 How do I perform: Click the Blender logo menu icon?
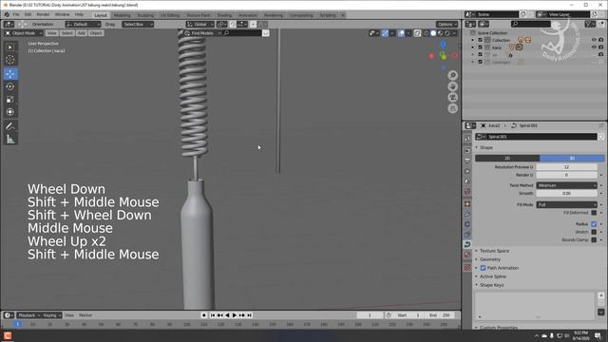(7, 15)
